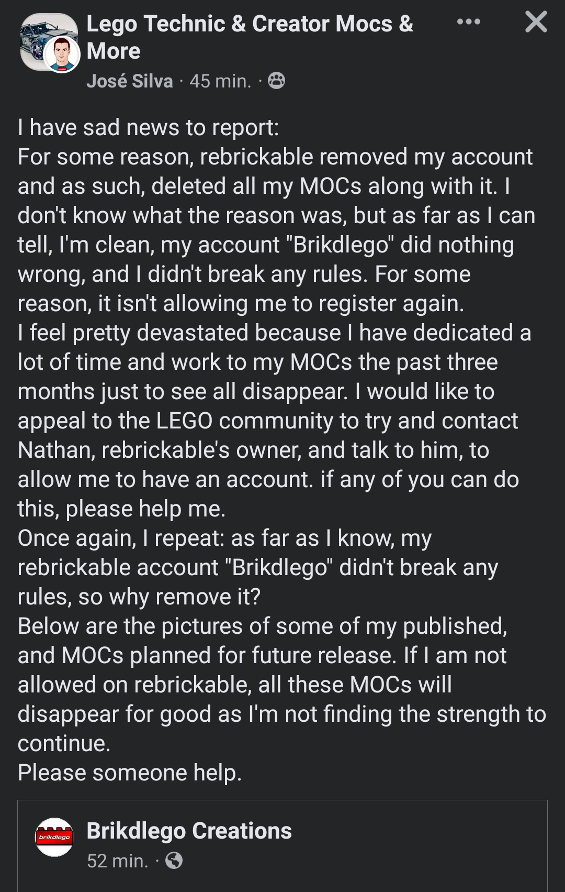Tap the "I have sad news to report" line
The width and height of the screenshot is (565, 892).
pos(149,127)
